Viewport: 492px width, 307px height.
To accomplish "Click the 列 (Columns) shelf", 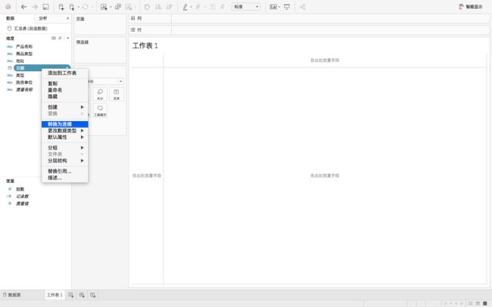I will pyautogui.click(x=309, y=18).
